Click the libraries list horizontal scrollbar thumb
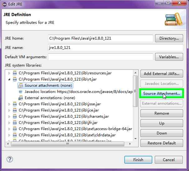 pyautogui.click(x=68, y=144)
